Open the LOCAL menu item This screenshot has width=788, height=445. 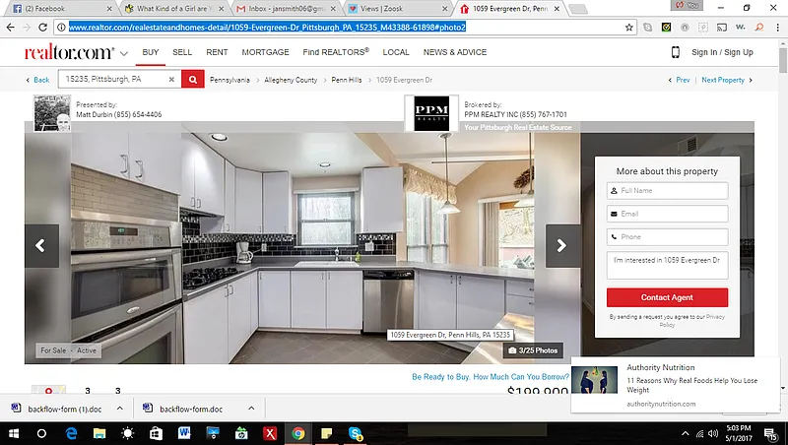tap(396, 52)
